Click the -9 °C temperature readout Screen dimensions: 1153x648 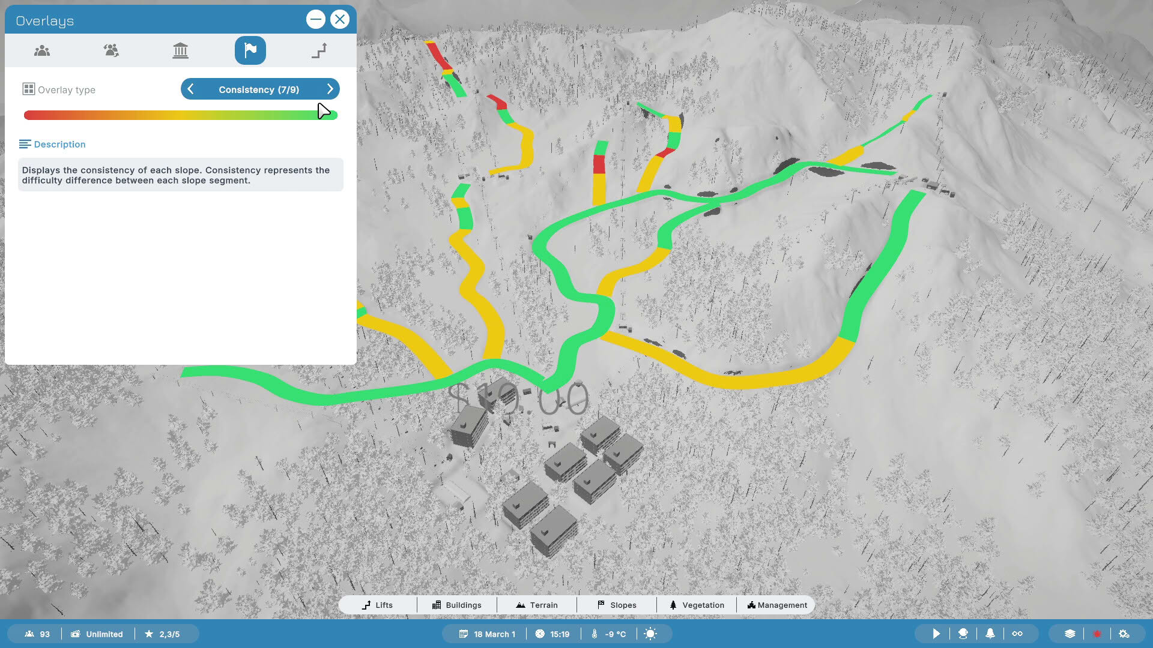pyautogui.click(x=609, y=634)
